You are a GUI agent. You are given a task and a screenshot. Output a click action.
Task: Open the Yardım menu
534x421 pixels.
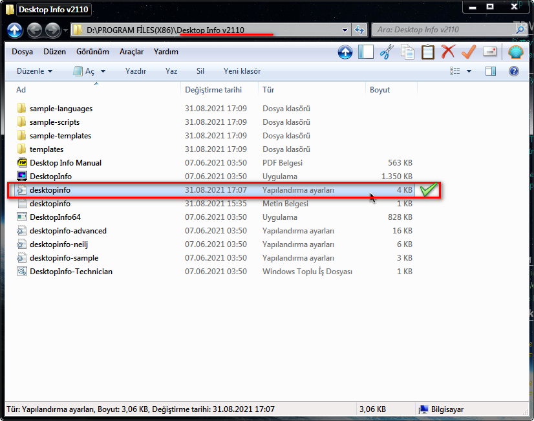(166, 52)
